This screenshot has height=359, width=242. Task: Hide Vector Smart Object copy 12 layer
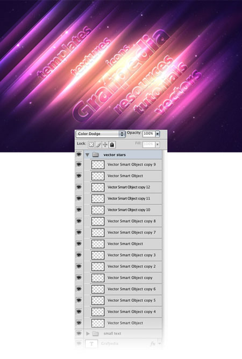(79, 187)
